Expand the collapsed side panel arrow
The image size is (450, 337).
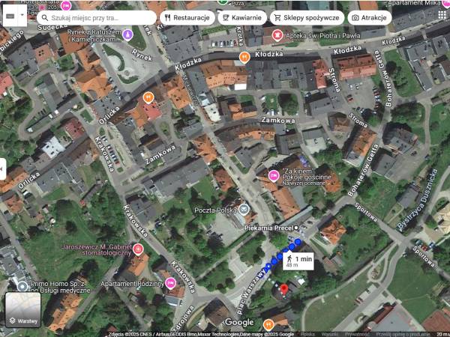pos(3,168)
